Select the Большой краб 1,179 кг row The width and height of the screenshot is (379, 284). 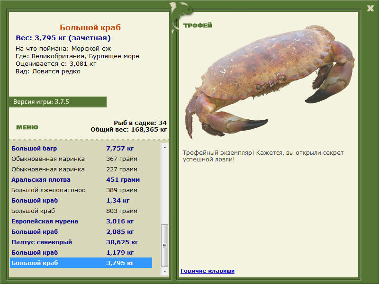pos(81,252)
